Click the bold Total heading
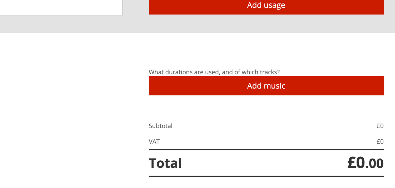Screen dimensions: 395x188 pos(165,163)
